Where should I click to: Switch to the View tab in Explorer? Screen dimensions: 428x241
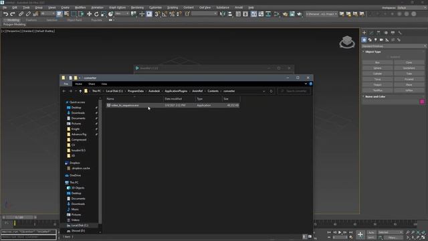tap(104, 84)
